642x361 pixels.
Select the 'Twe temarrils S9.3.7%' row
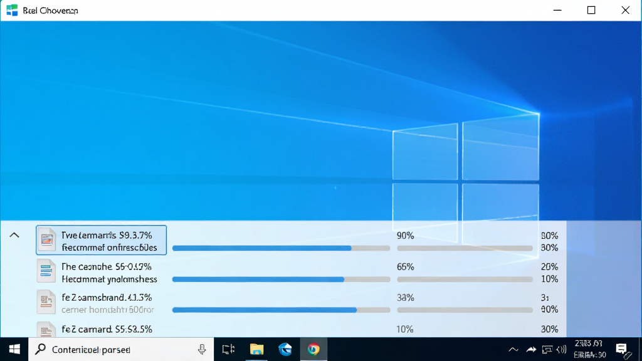(101, 240)
